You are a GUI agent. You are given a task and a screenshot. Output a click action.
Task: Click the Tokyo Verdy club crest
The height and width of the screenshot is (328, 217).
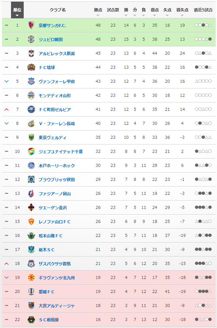pos(31,137)
